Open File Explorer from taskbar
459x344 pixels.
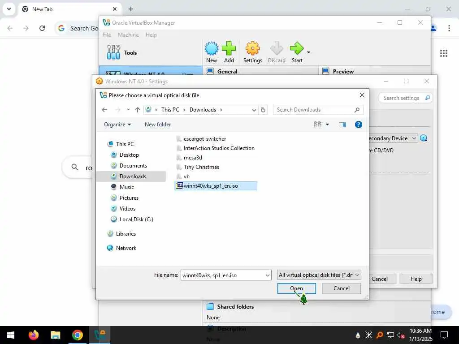click(x=55, y=335)
